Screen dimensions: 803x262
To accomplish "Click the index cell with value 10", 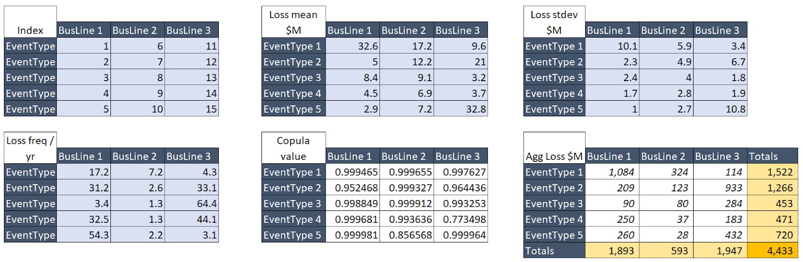I will [x=138, y=109].
